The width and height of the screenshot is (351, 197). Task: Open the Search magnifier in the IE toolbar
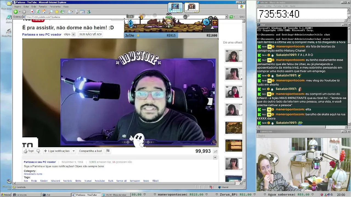click(51, 12)
